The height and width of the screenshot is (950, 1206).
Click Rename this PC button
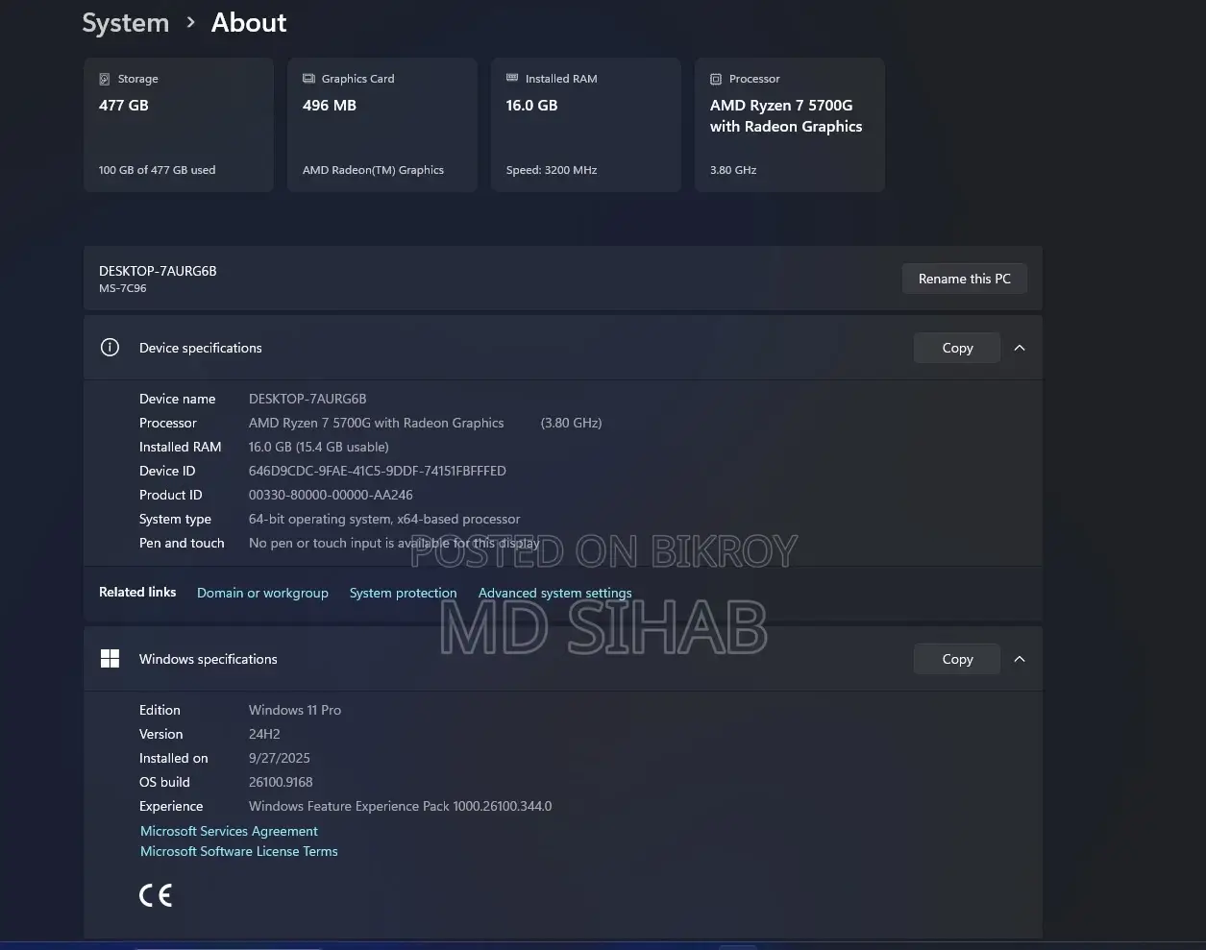(965, 279)
